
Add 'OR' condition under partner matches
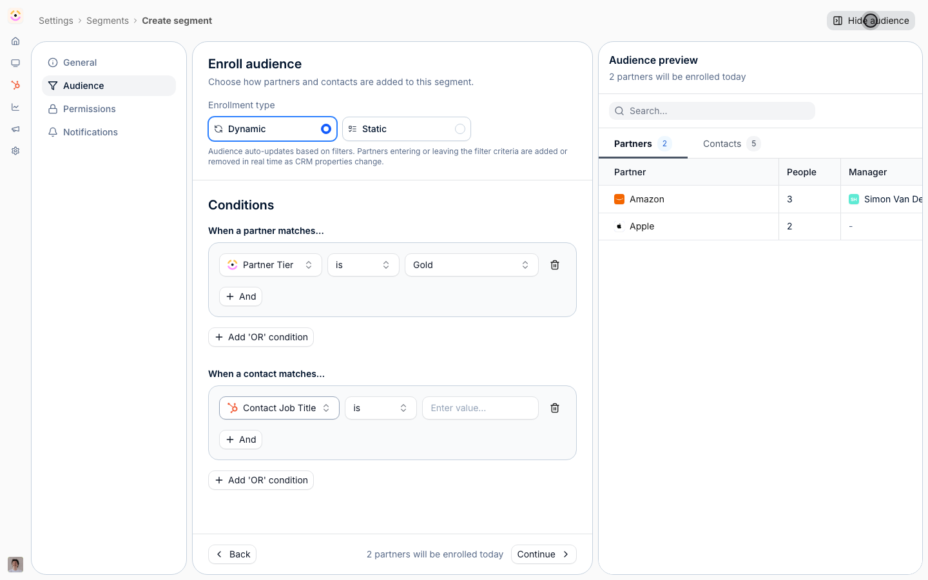click(x=261, y=337)
